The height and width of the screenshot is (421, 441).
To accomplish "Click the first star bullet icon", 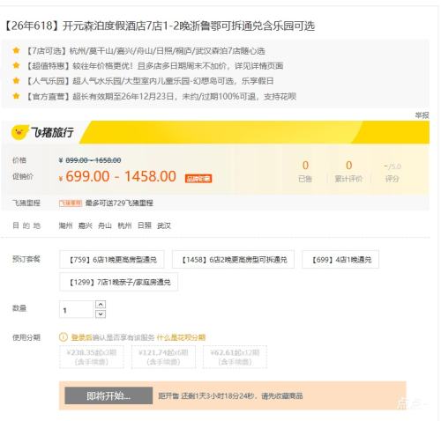I will click(16, 50).
